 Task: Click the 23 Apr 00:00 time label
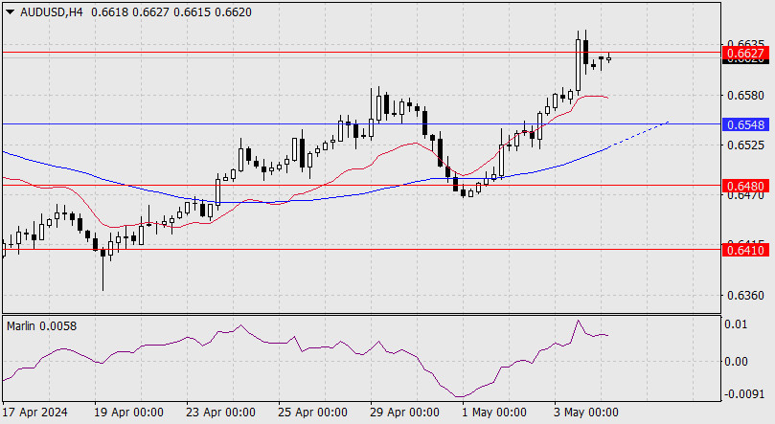[x=220, y=413]
